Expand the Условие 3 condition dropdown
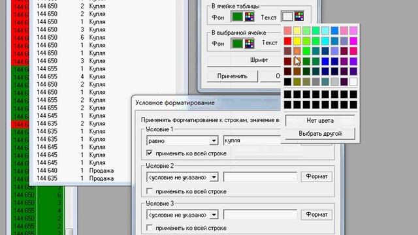The image size is (418, 235). pos(214,215)
